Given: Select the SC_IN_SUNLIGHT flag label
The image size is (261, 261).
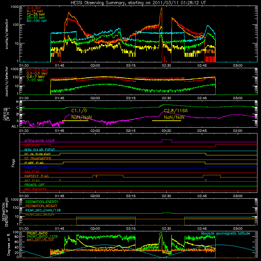Looking at the screenshot, I should (x=38, y=154).
